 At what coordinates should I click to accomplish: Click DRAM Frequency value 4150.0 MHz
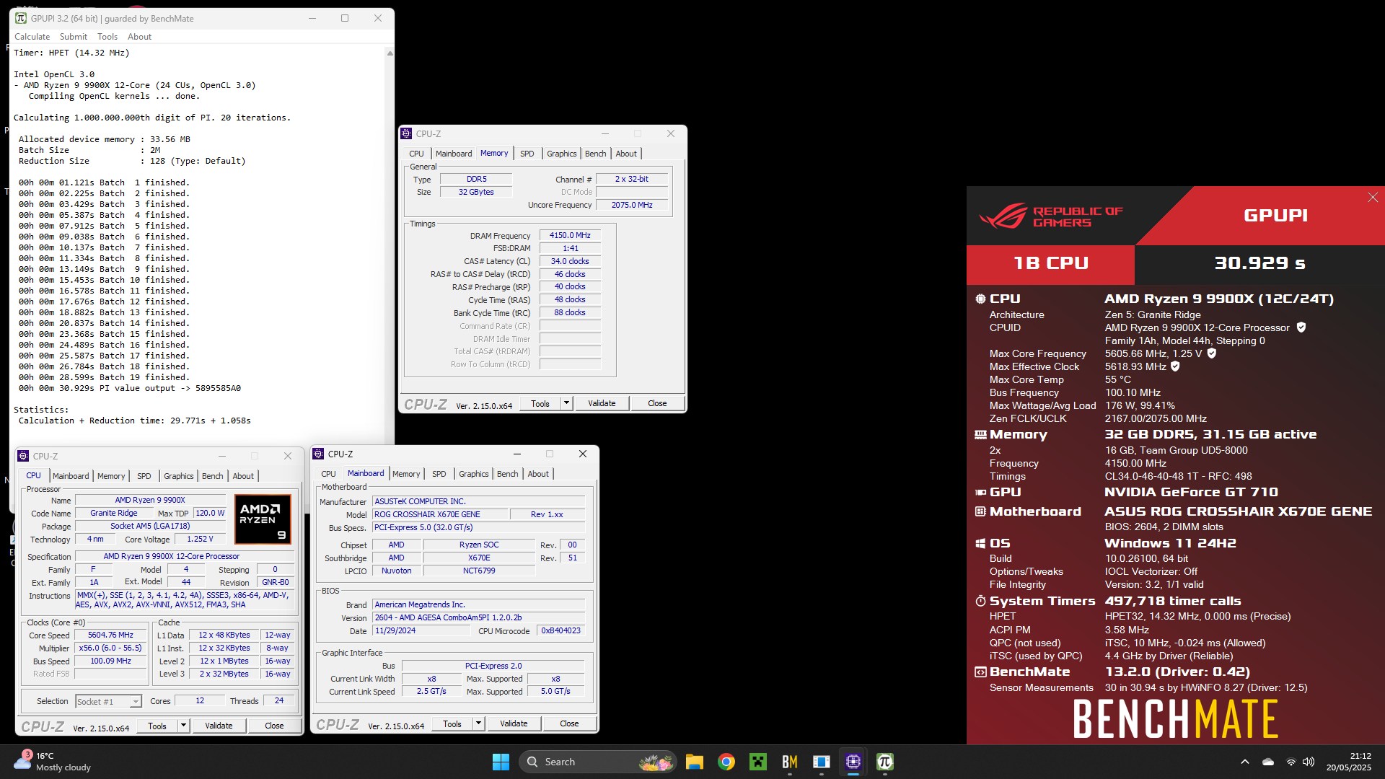(570, 235)
